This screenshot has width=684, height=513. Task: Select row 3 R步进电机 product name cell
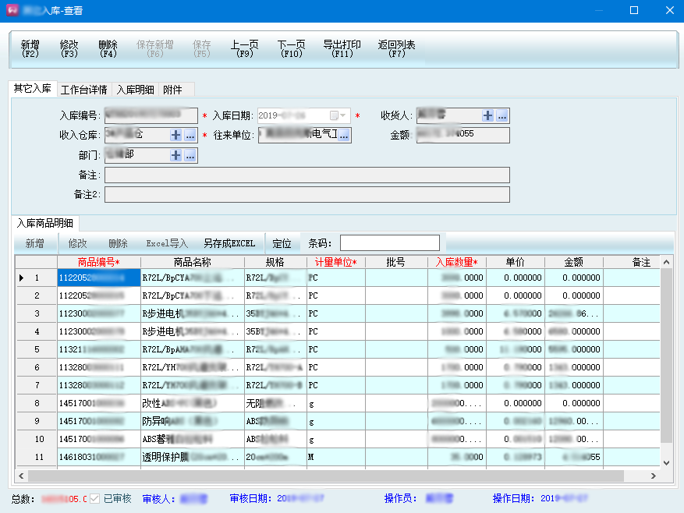click(193, 313)
